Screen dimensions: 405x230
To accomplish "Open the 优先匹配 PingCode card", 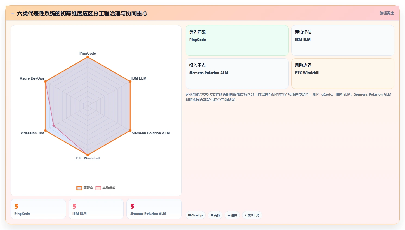I will tap(237, 40).
